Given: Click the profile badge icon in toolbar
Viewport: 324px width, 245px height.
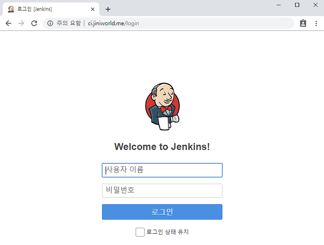Looking at the screenshot, I should point(303,23).
